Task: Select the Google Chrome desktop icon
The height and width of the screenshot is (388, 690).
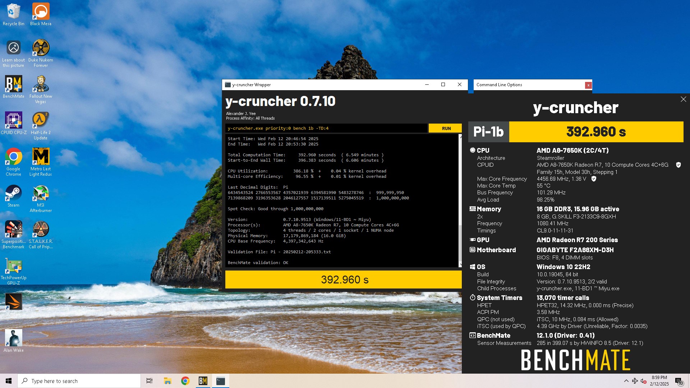Action: [x=14, y=162]
